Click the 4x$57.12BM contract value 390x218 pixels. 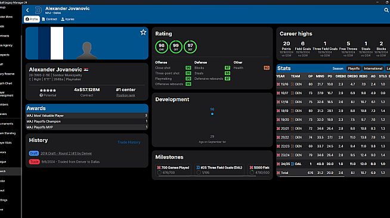click(x=87, y=89)
